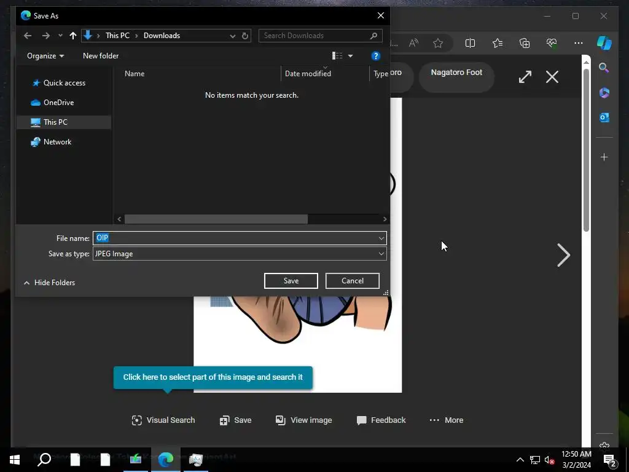Save image to collection below viewer

[235, 420]
